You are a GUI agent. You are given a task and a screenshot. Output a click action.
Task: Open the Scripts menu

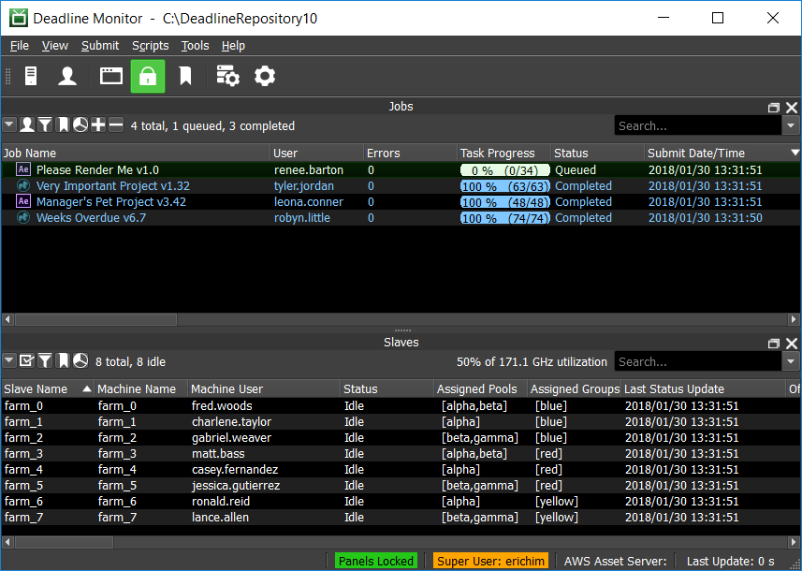[x=151, y=46]
